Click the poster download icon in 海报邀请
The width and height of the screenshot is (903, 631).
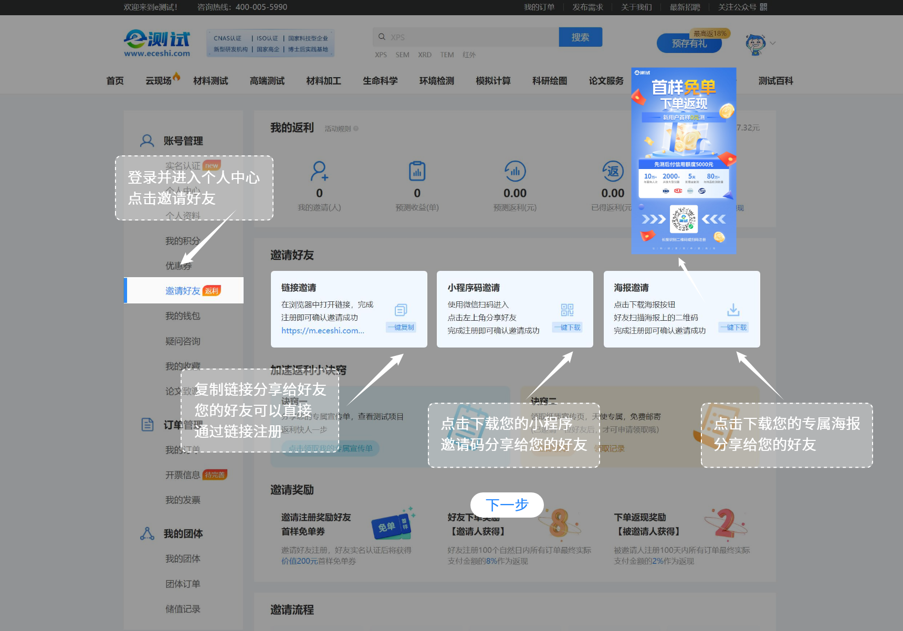733,310
